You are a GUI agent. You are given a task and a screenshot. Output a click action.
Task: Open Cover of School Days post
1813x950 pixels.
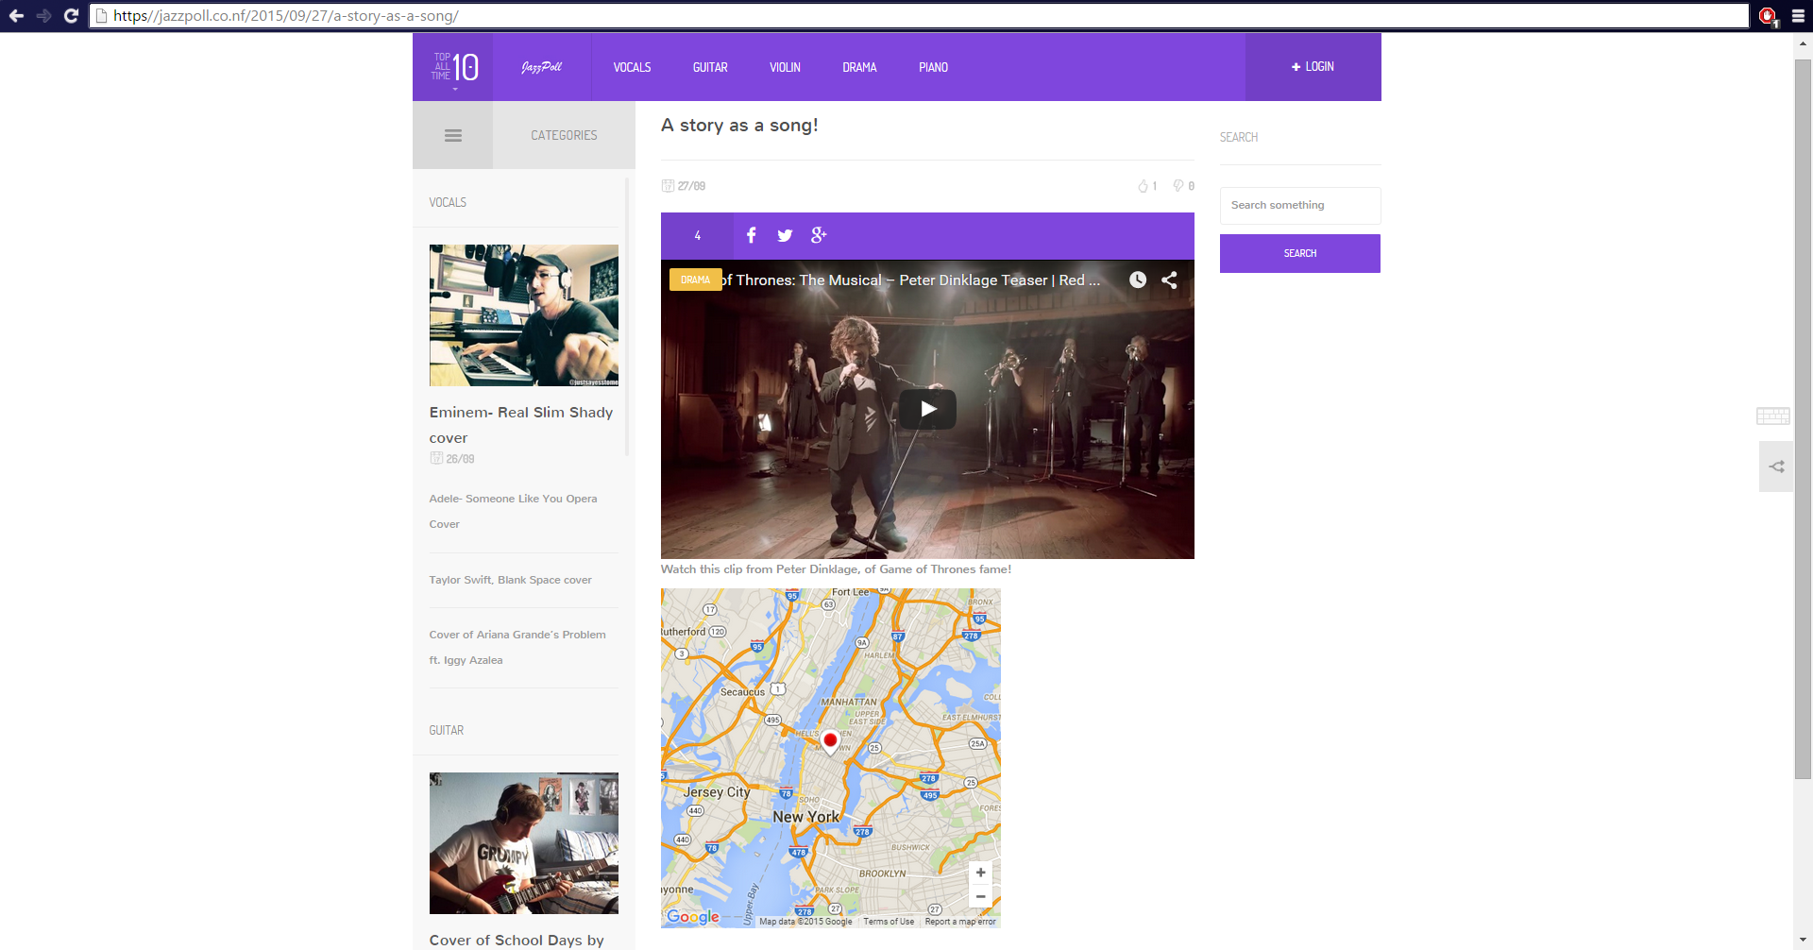pyautogui.click(x=517, y=941)
